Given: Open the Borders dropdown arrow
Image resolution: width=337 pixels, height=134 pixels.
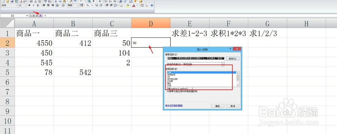Looking at the screenshot, I should (124, 5).
